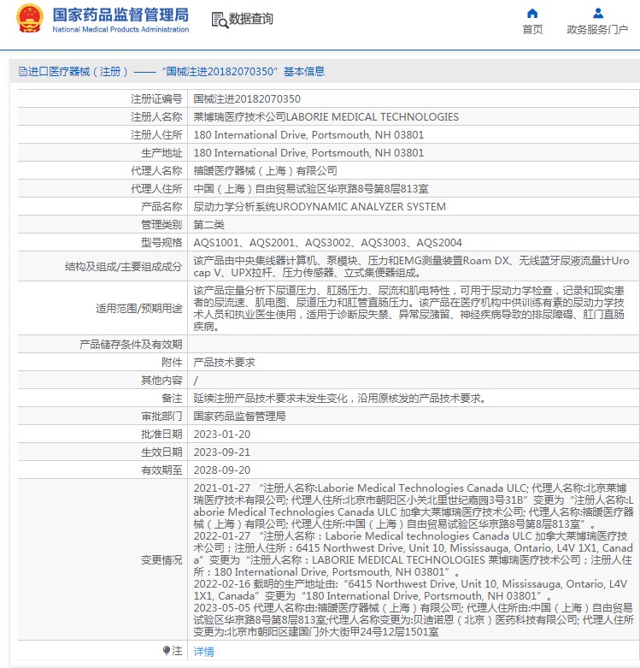Click the NMPA national emblem logo

[30, 18]
